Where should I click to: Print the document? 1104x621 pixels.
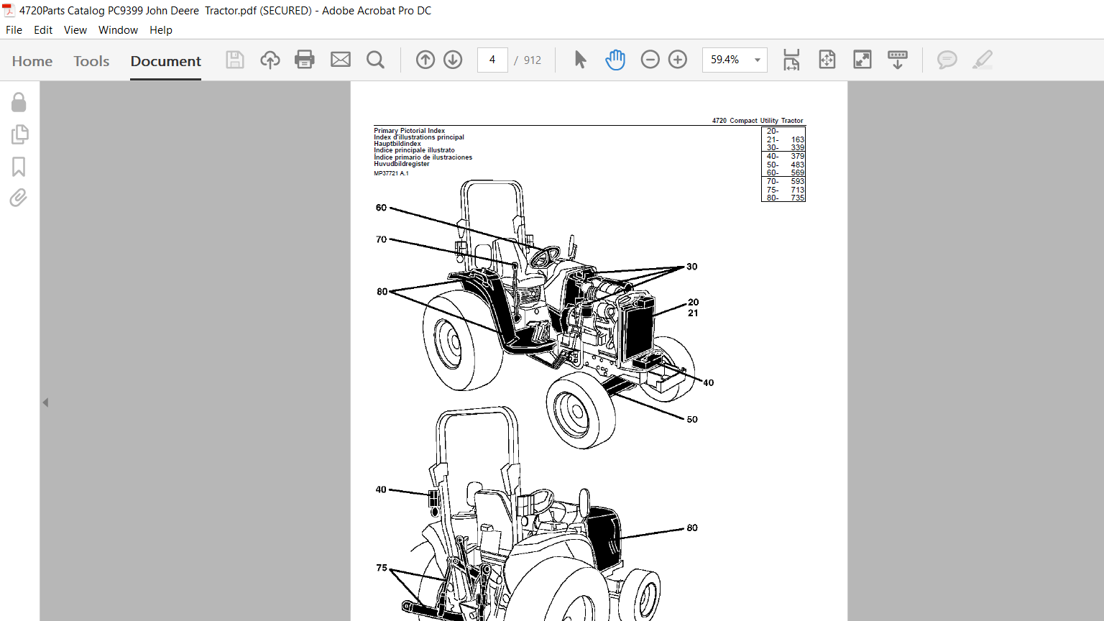305,60
